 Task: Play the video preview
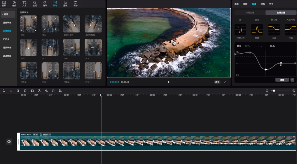pyautogui.click(x=169, y=82)
